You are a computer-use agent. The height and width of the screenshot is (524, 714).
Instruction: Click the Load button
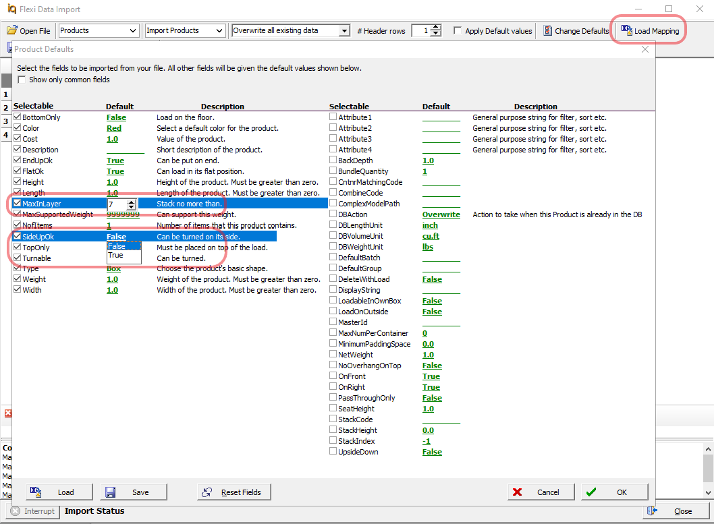tap(59, 492)
